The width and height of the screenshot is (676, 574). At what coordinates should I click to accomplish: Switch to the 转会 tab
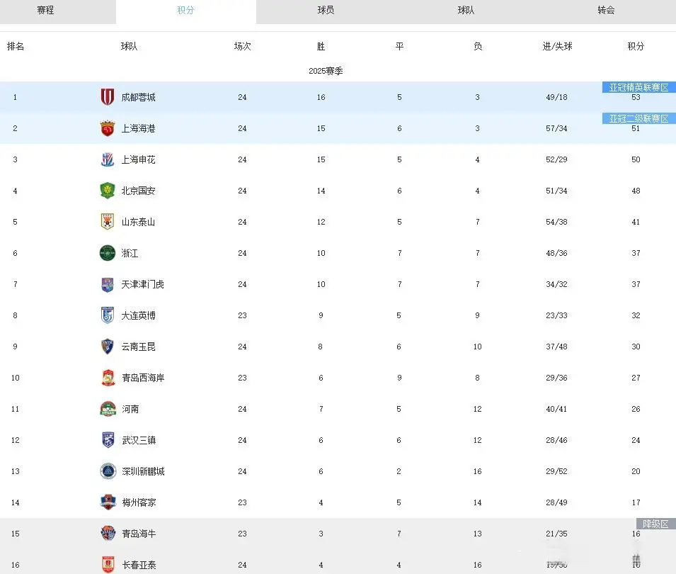(606, 11)
